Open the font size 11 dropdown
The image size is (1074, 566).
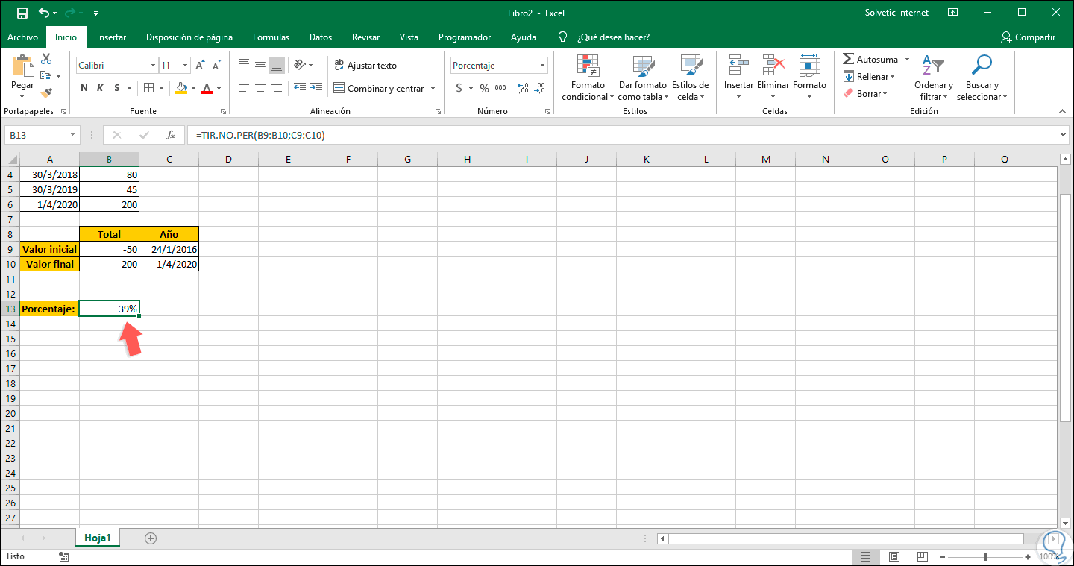(x=185, y=66)
